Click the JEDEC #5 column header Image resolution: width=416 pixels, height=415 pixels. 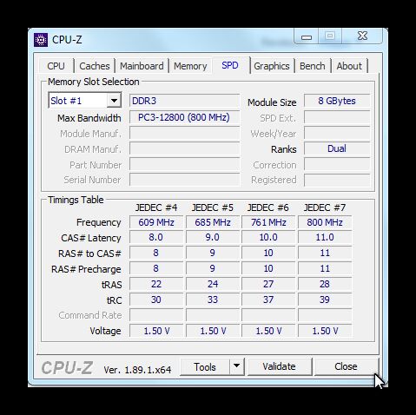[213, 207]
